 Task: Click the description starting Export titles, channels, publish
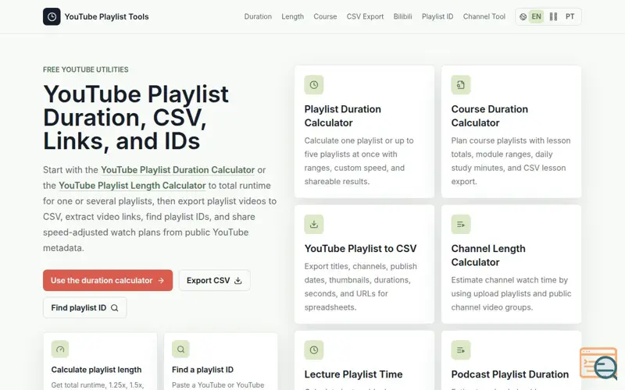(361, 287)
